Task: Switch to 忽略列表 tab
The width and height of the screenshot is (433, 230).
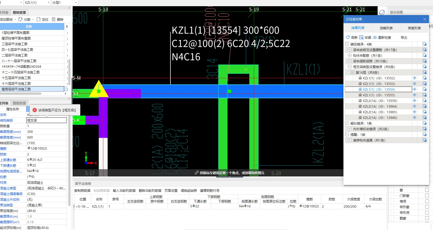Action: (386, 28)
